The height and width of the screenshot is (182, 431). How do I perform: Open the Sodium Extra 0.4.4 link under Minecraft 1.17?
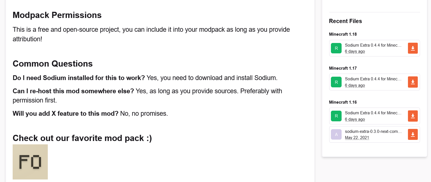(x=373, y=79)
